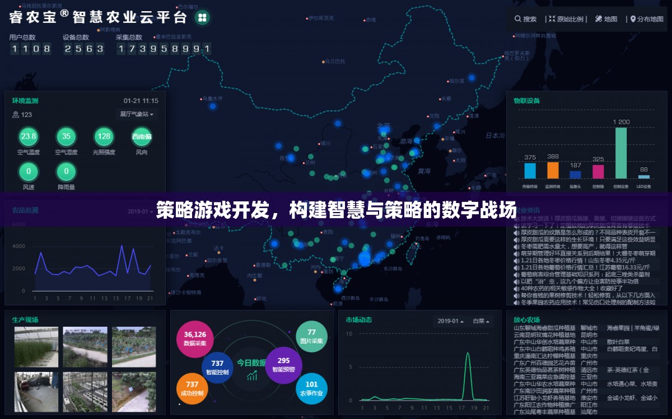Click speaker icon for 厚皮甜瓜的纹路 news
This screenshot has width=672, height=419.
tap(516, 232)
